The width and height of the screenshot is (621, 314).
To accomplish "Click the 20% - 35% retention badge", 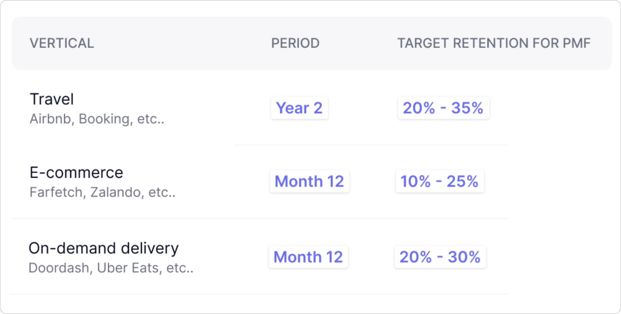I will click(x=443, y=108).
